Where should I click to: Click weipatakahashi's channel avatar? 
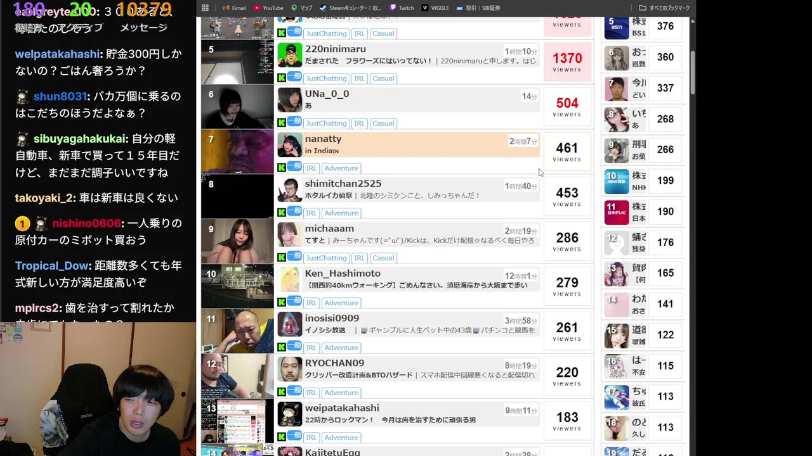[290, 415]
